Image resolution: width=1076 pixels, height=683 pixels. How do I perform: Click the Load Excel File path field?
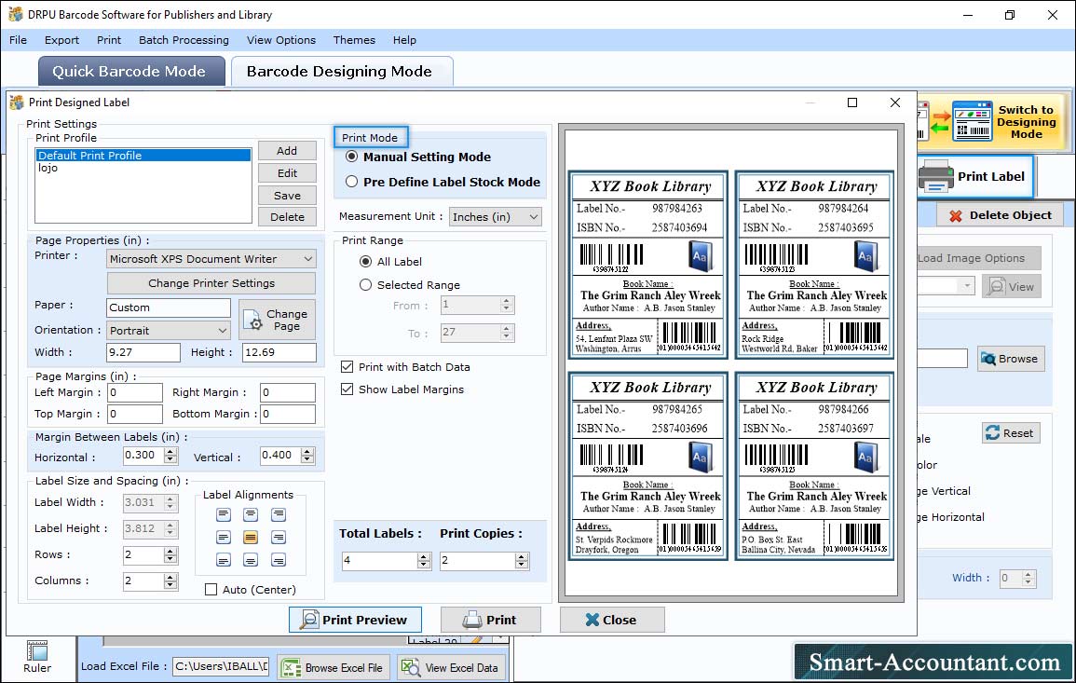pyautogui.click(x=220, y=666)
